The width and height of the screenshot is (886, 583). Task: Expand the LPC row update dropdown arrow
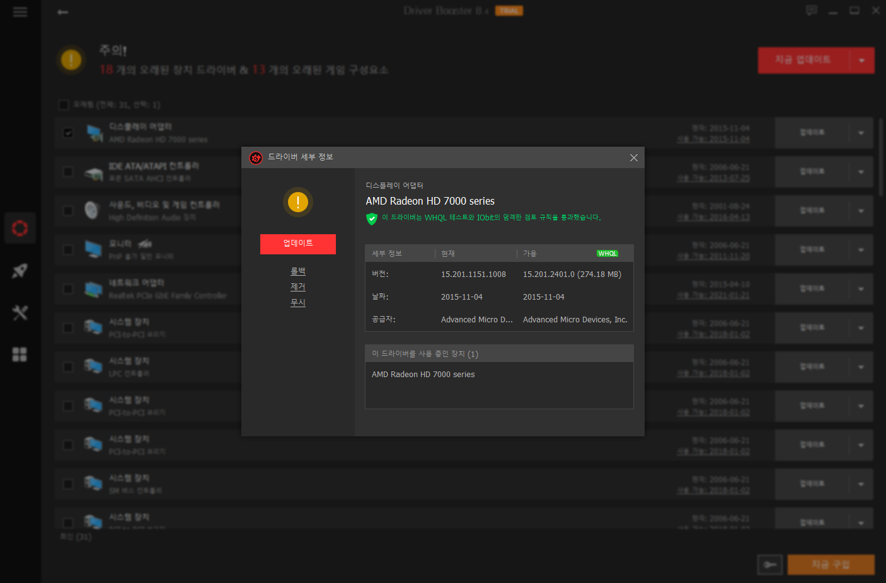click(x=861, y=367)
